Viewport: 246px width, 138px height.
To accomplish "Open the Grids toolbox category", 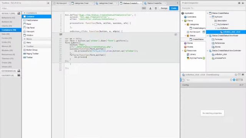I will [x=11, y=42].
